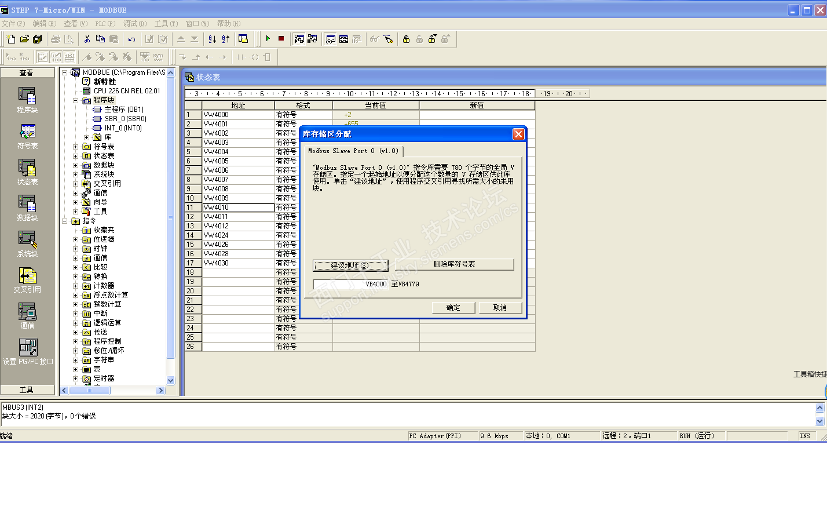Open the 查看(V) menu

pyautogui.click(x=76, y=24)
